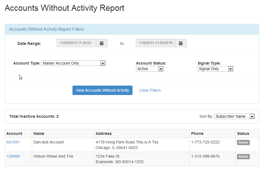Click View Accounts Without Activity button
Viewport: 268px width, 172px height.
(102, 90)
